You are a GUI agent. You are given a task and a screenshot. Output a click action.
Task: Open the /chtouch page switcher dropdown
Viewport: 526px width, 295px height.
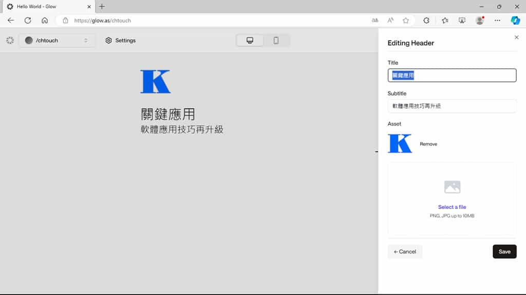pos(57,40)
